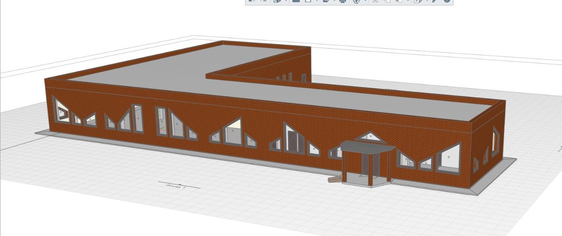Viewport: 562px width, 236px height.
Task: Select the wooden steps beside the entrance porch
Action: click(335, 179)
